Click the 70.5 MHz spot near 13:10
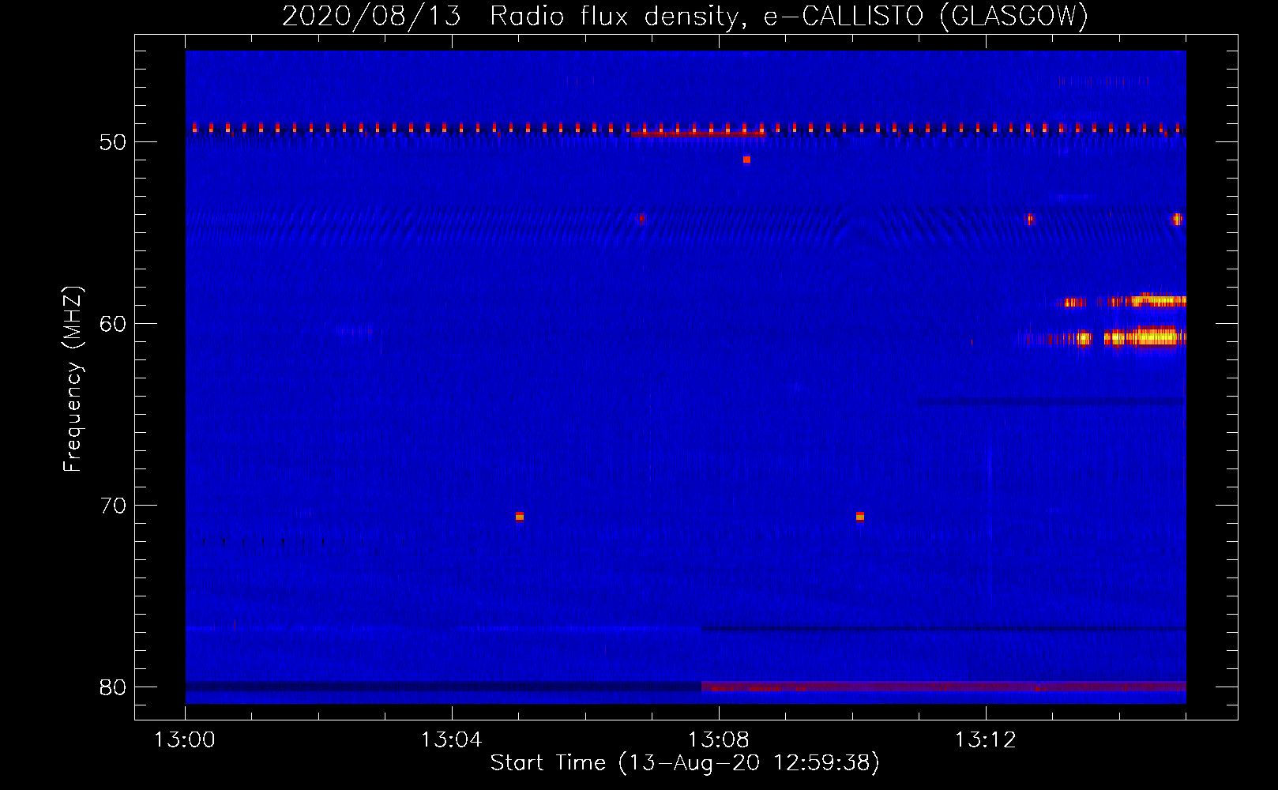This screenshot has height=790, width=1278. click(860, 516)
